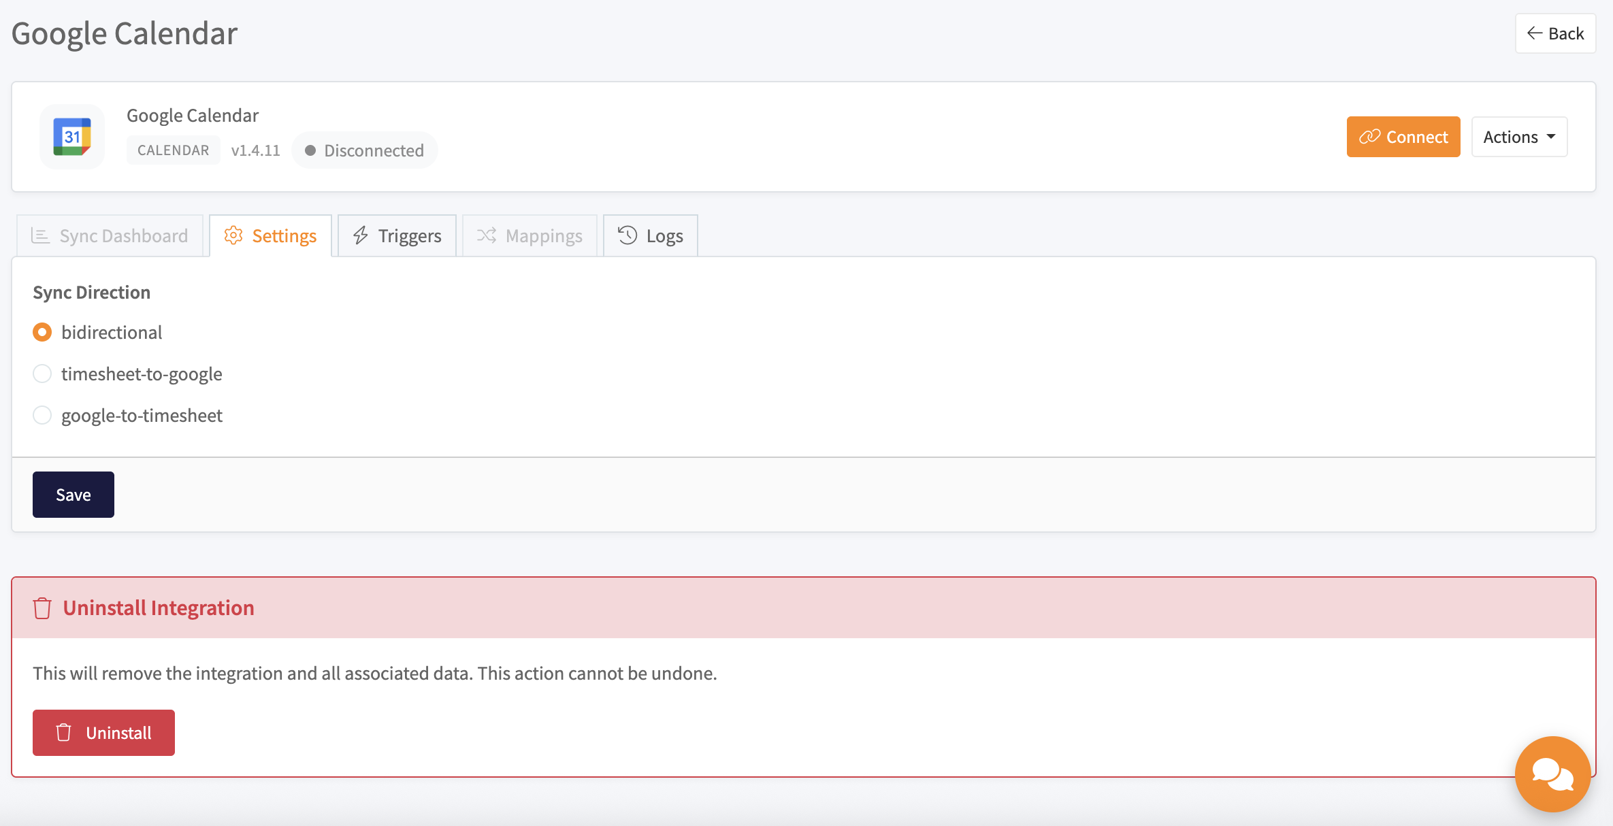This screenshot has width=1613, height=826.
Task: View the Logs tab
Action: click(650, 235)
